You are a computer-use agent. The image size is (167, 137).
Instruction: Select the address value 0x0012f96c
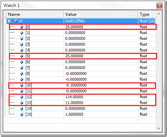click(x=75, y=21)
